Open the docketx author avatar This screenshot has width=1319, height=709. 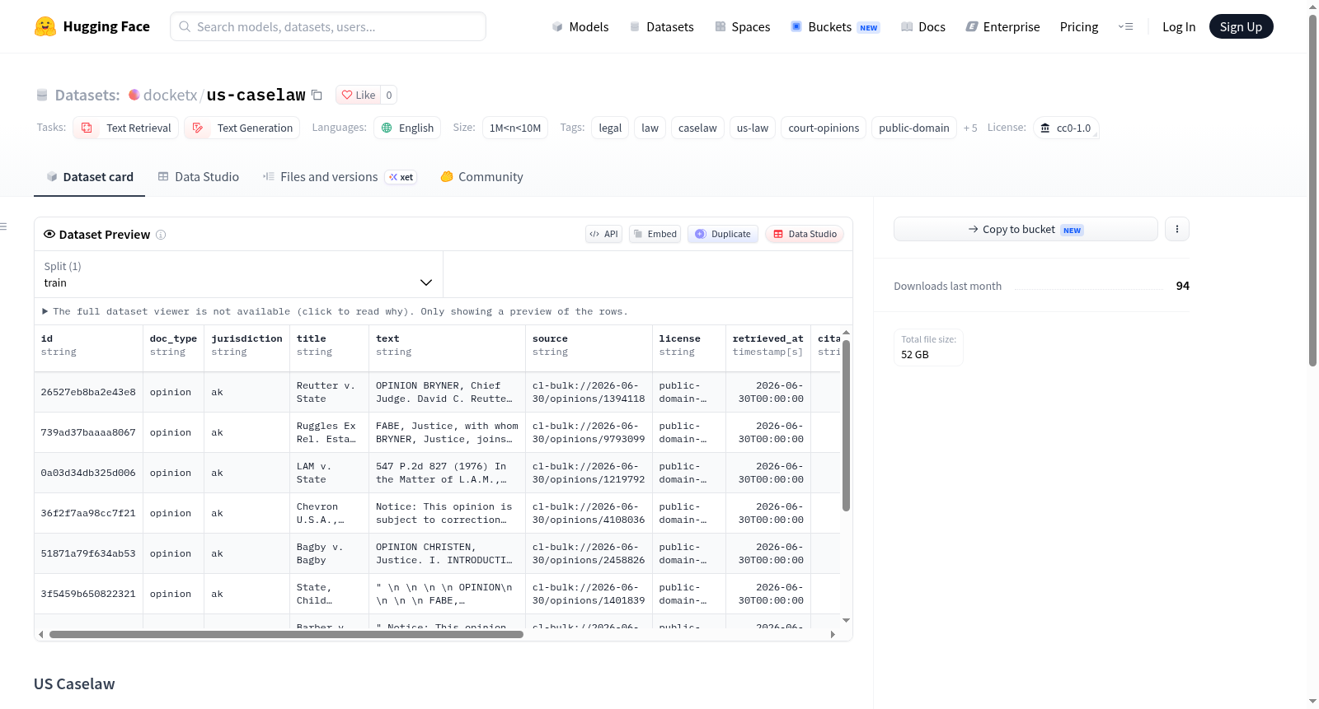pos(134,95)
